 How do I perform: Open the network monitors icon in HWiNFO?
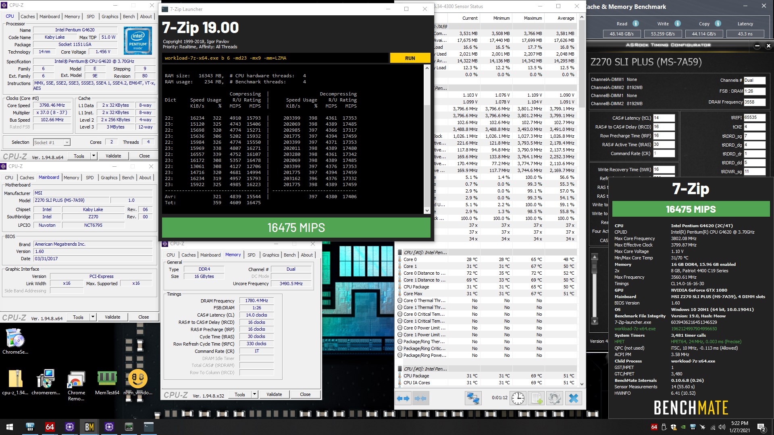473,398
